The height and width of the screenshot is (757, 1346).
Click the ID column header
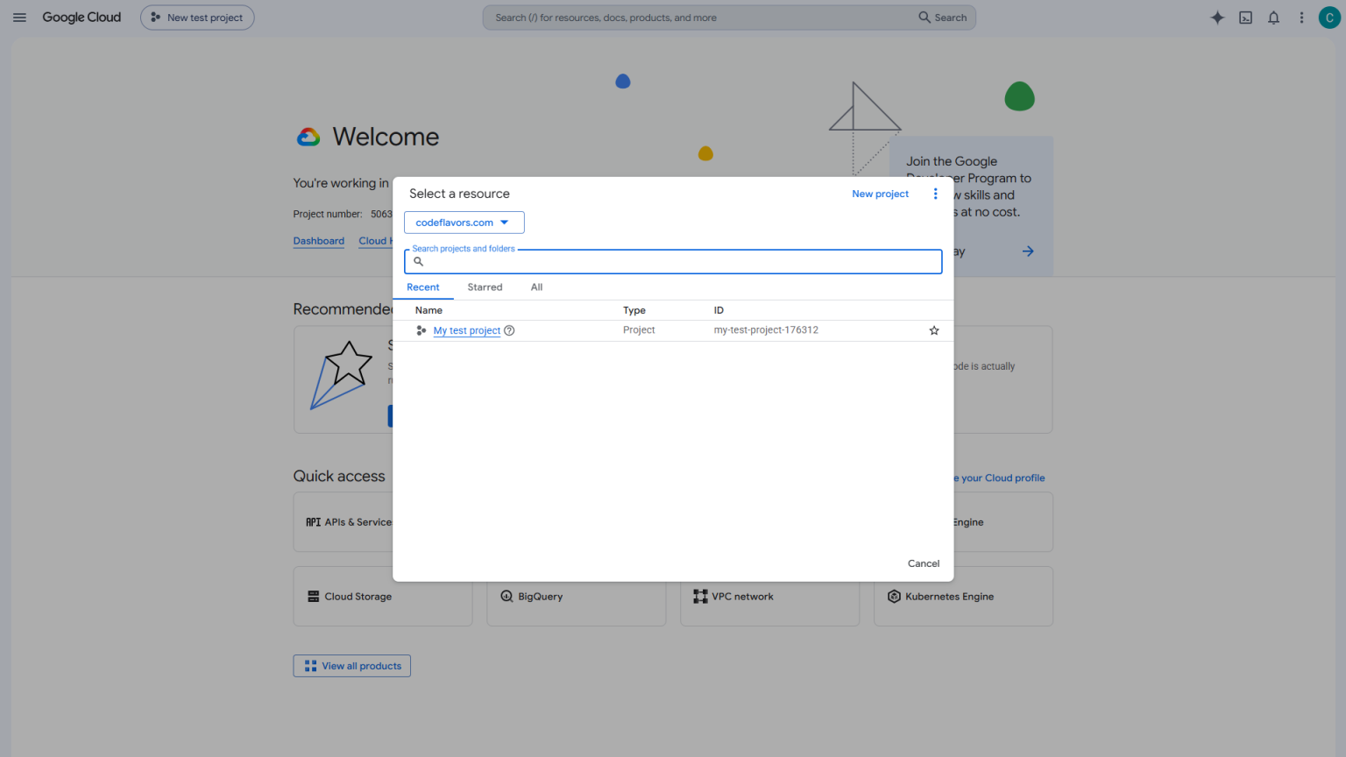pyautogui.click(x=719, y=310)
